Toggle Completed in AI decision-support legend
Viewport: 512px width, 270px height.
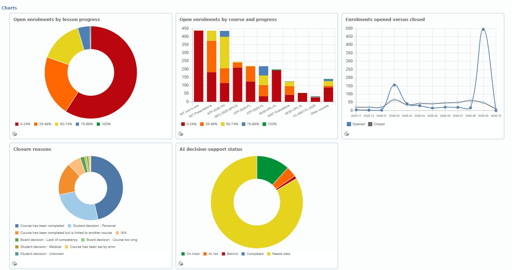252,254
